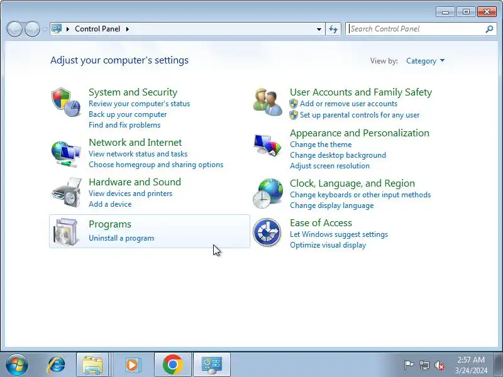Click Add a device link
Viewport: 503px width, 377px height.
(110, 204)
